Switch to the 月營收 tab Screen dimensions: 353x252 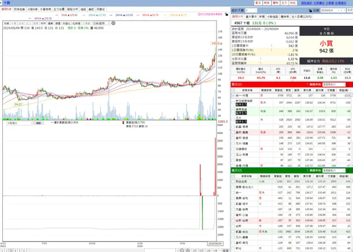101,9
